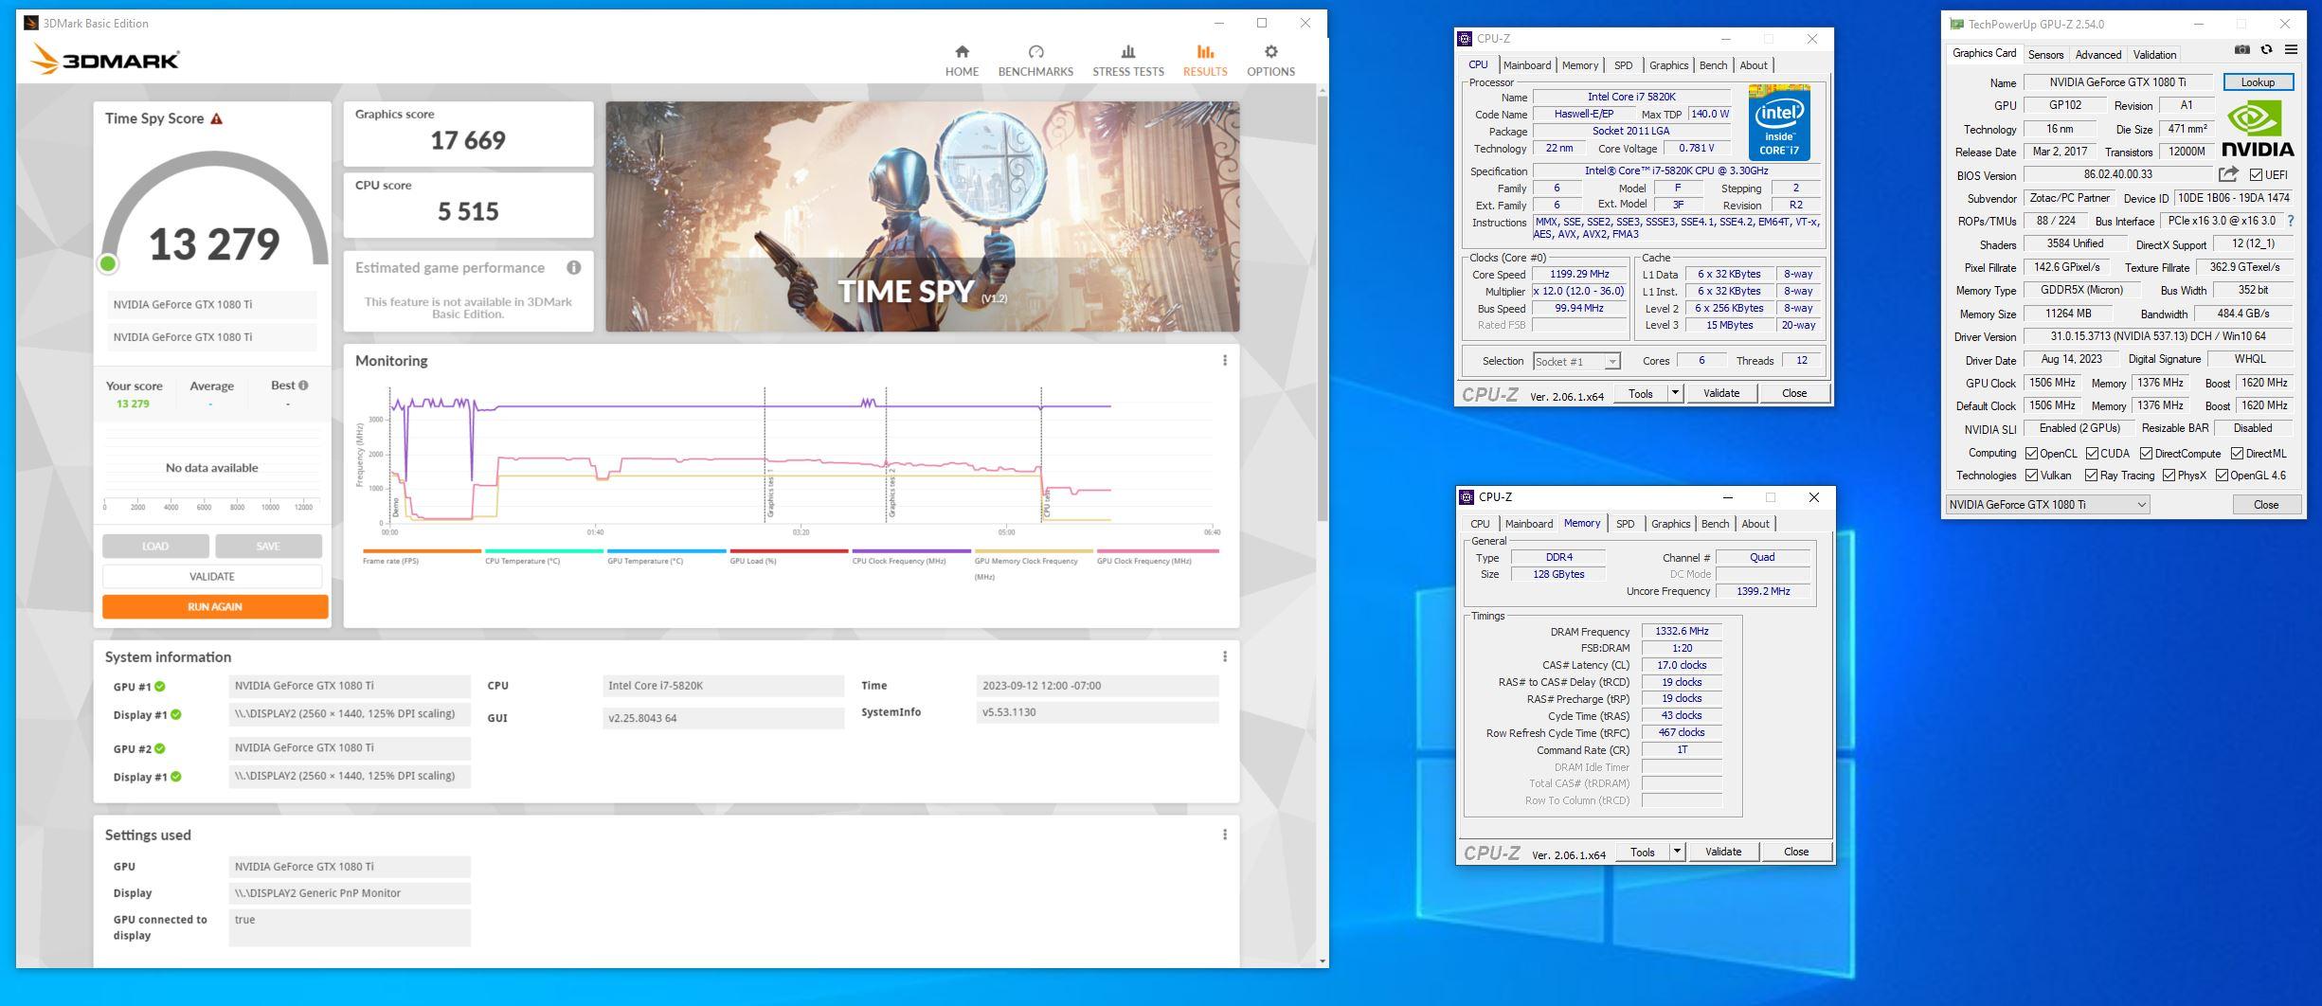Go to the RESULTS section in 3DMark
The width and height of the screenshot is (2322, 1006).
point(1205,61)
